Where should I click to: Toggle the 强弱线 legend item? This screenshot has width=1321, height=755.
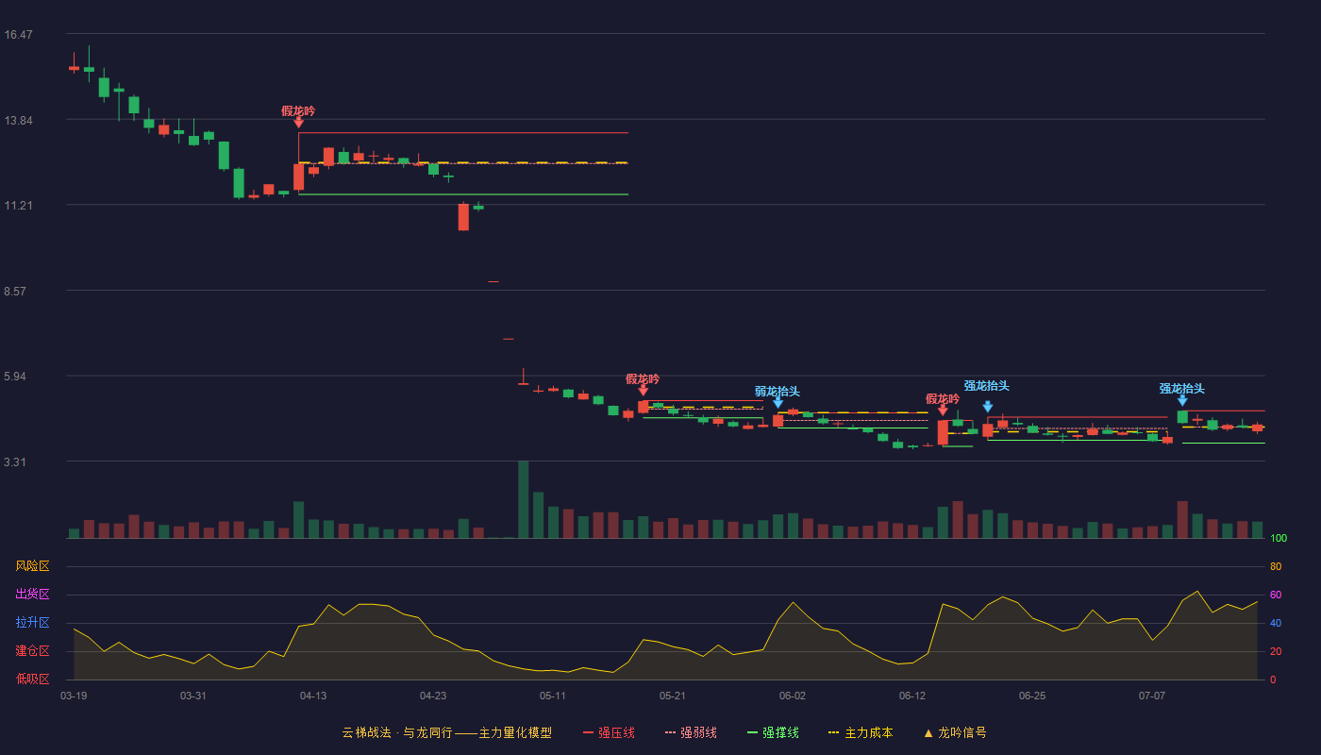[x=691, y=732]
